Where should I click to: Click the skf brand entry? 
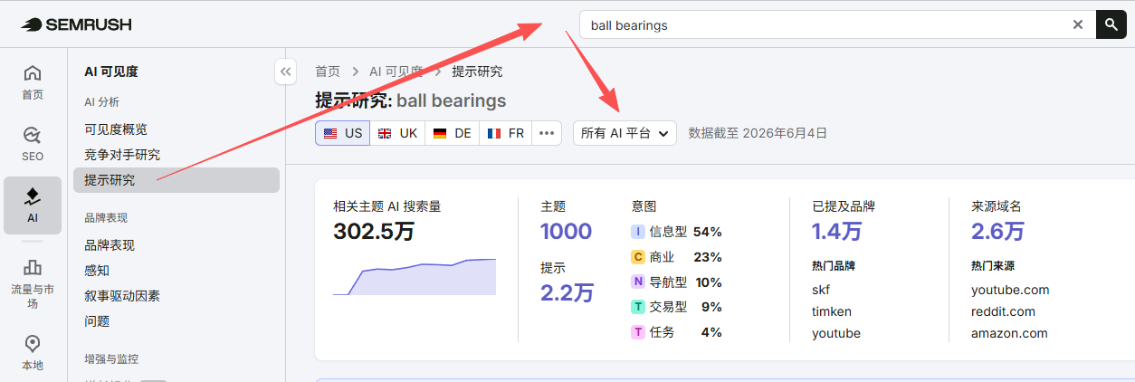click(x=821, y=290)
